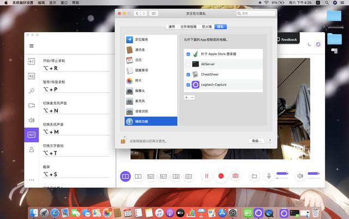Open the 编辑 menu in menu bar
This screenshot has width=349, height=219.
[41, 3]
